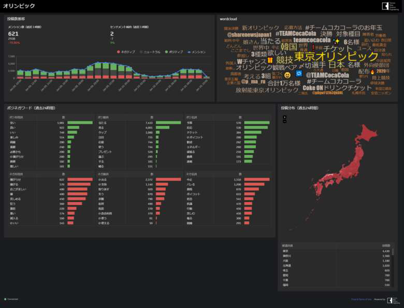The height and width of the screenshot is (308, 404).
Task: Click the @p_ma_ru mention in the wordcloud
Action: pos(253,82)
